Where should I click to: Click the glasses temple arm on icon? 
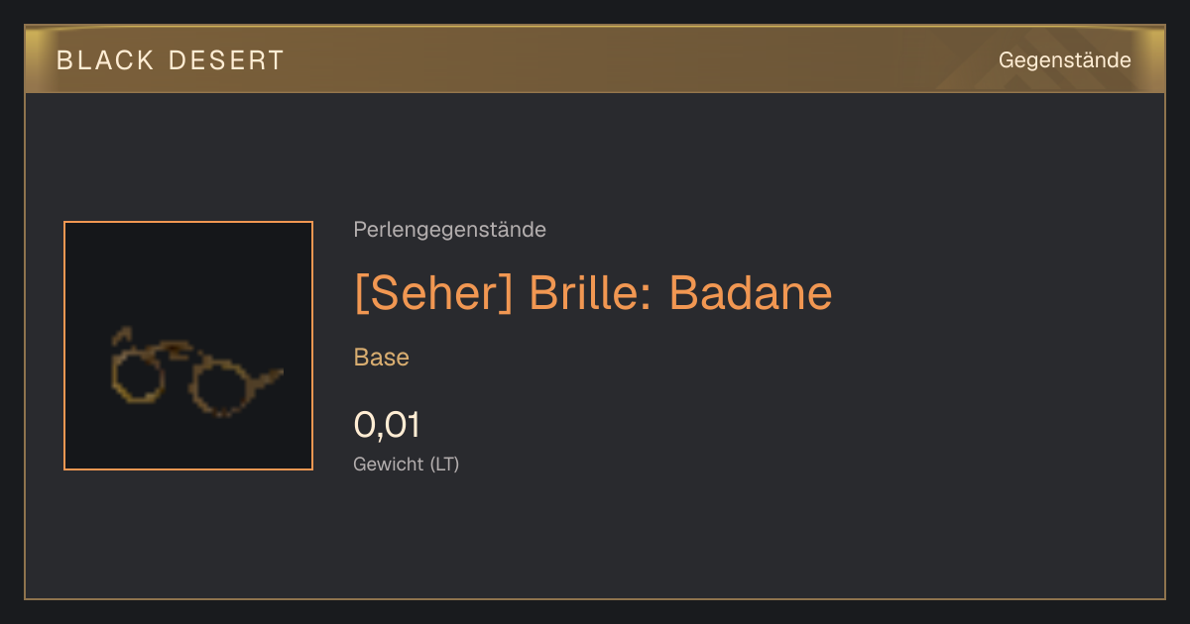click(266, 378)
